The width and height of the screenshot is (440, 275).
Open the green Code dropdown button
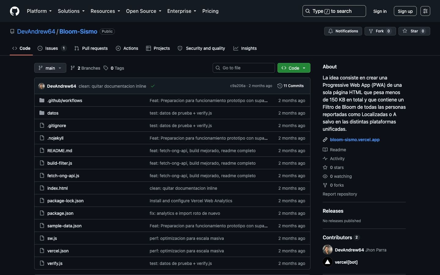coord(294,68)
